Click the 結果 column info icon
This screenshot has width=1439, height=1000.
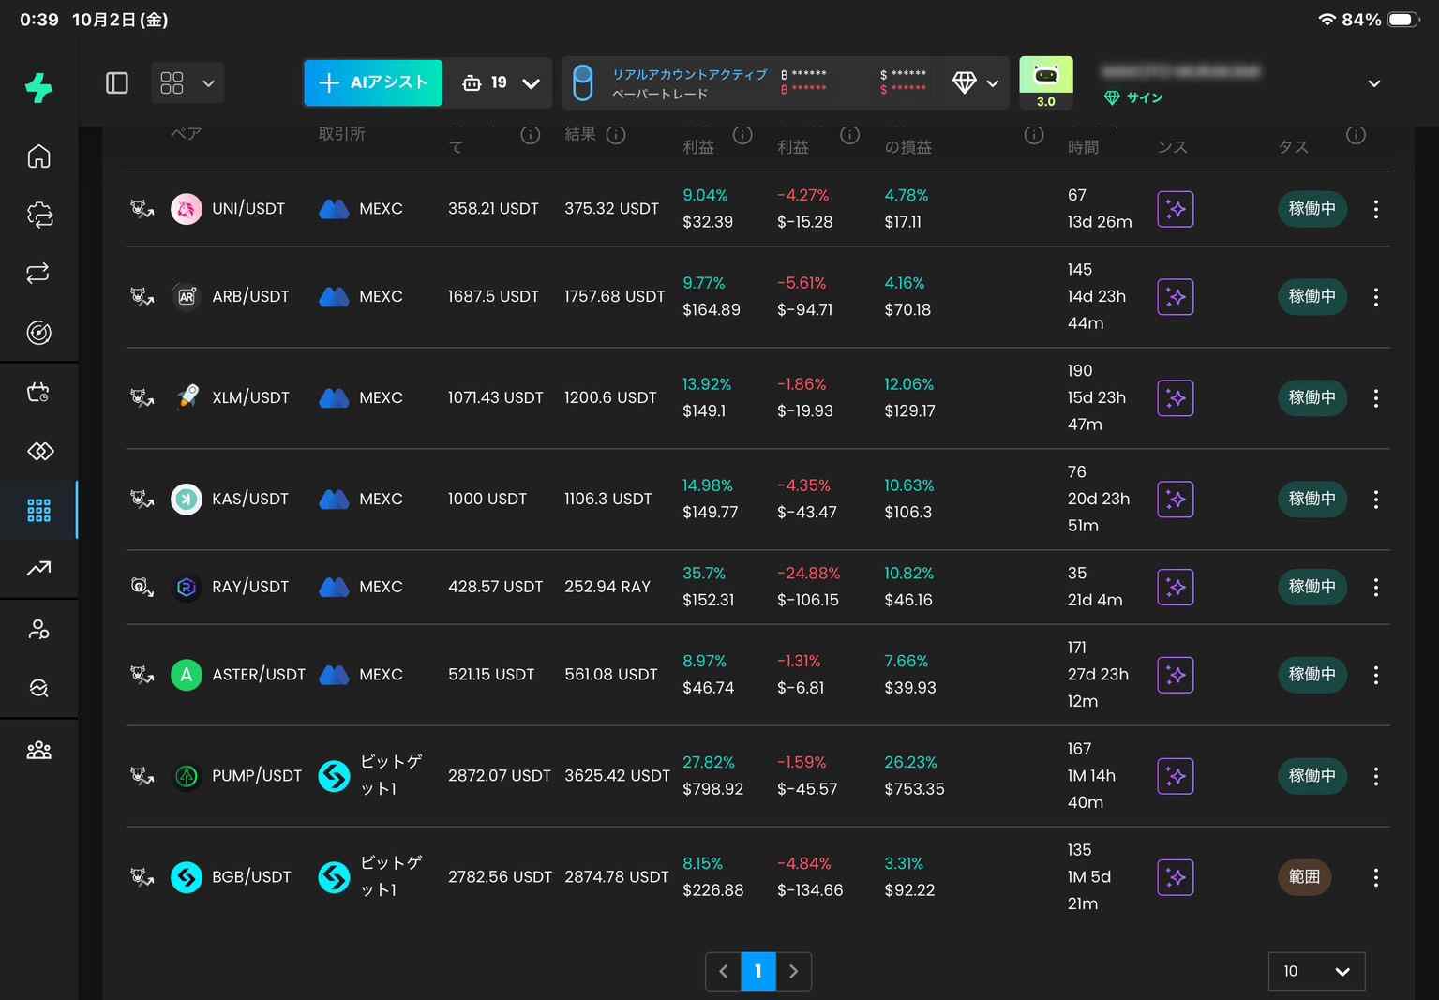click(616, 135)
